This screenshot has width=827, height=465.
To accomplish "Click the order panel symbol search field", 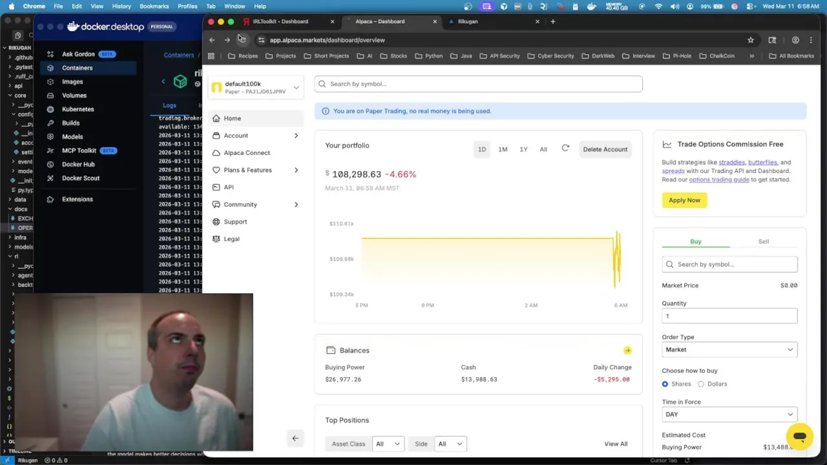I will coord(729,264).
